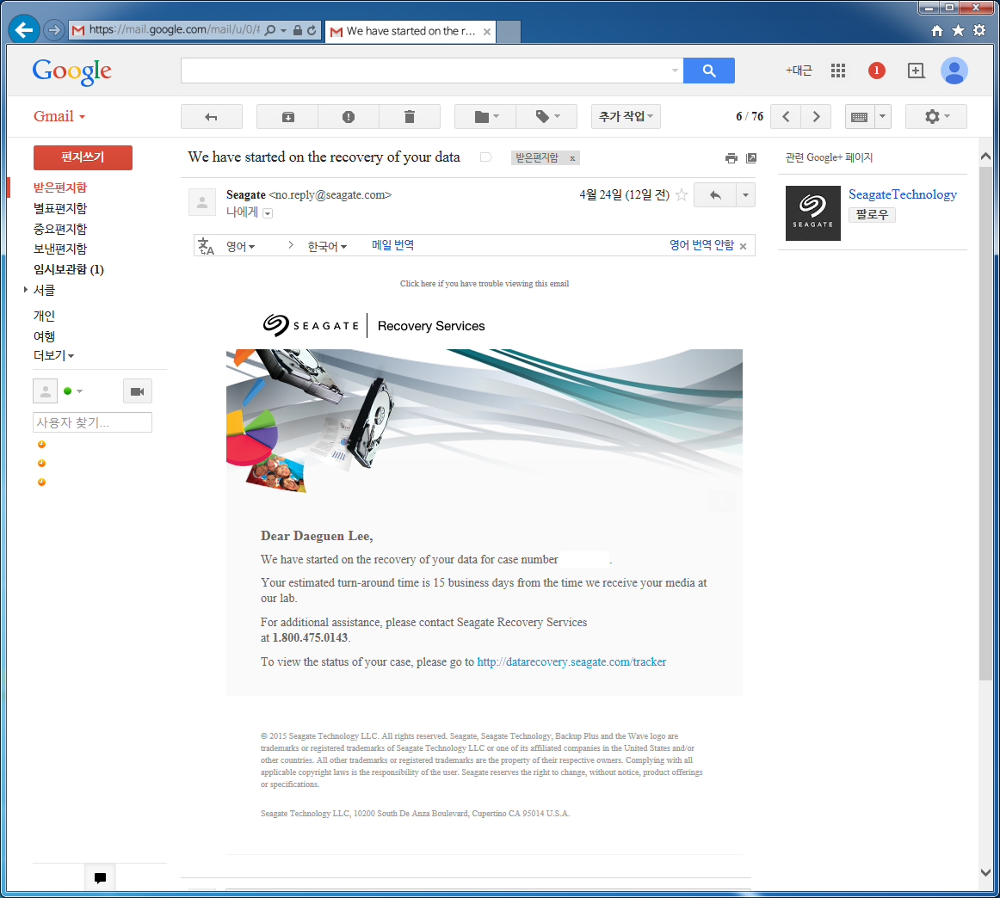Expand the input tools dropdown arrow
This screenshot has height=898, width=1000.
click(883, 117)
